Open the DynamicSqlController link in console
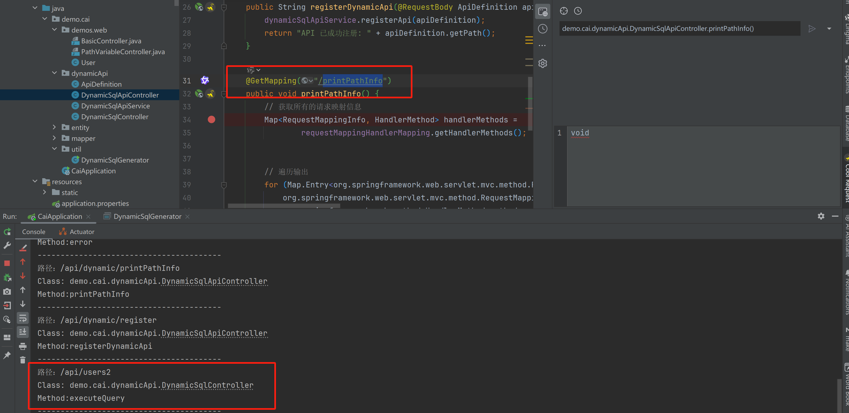849x413 pixels. (207, 385)
